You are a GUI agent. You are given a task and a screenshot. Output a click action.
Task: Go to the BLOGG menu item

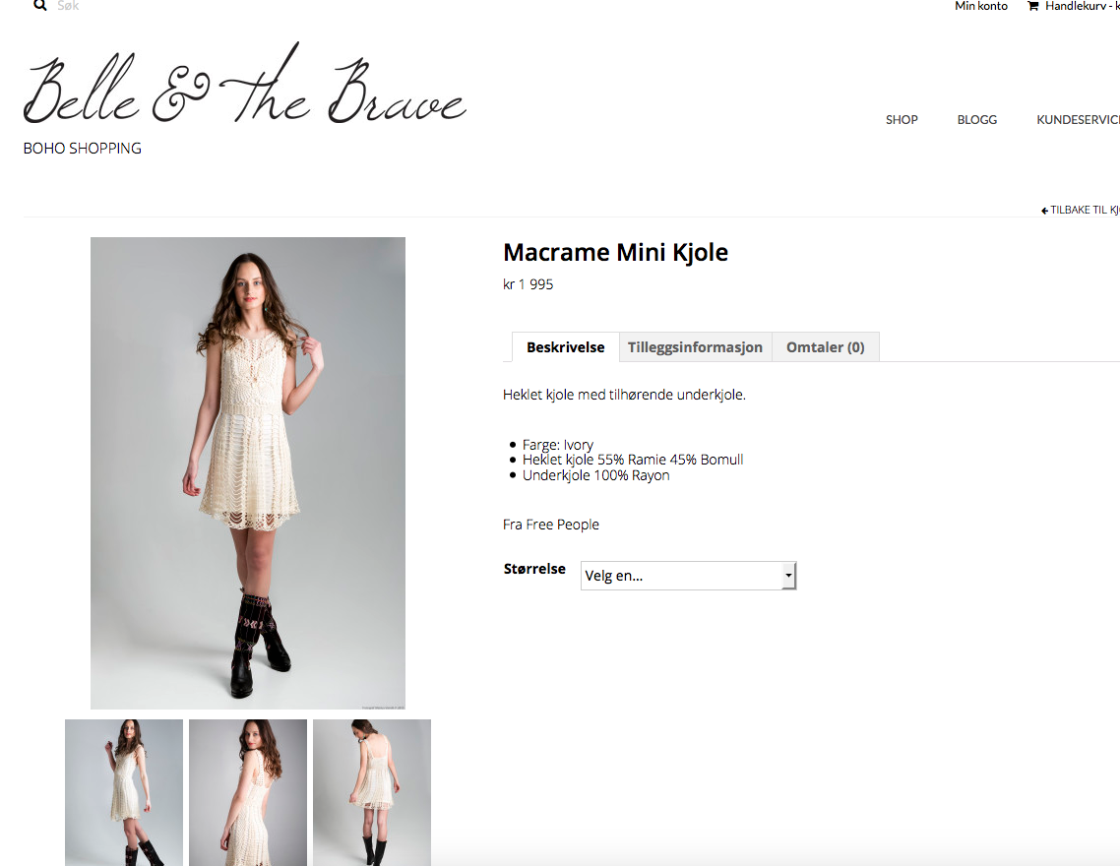976,120
